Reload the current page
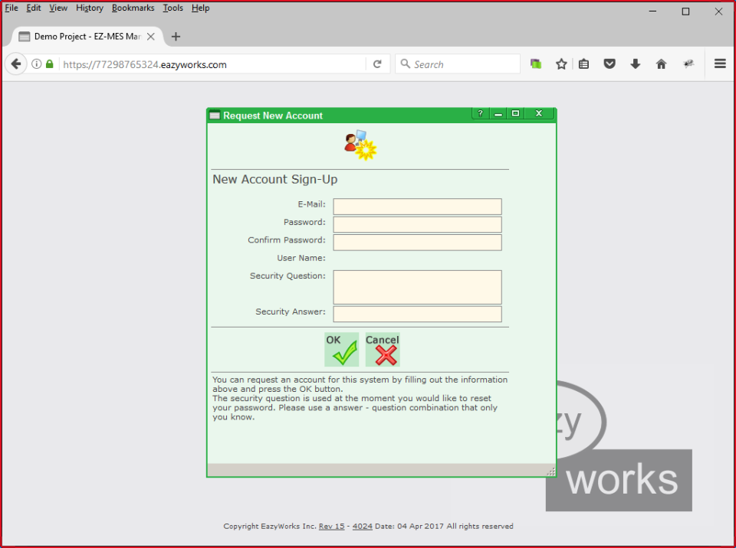This screenshot has width=736, height=548. tap(377, 64)
